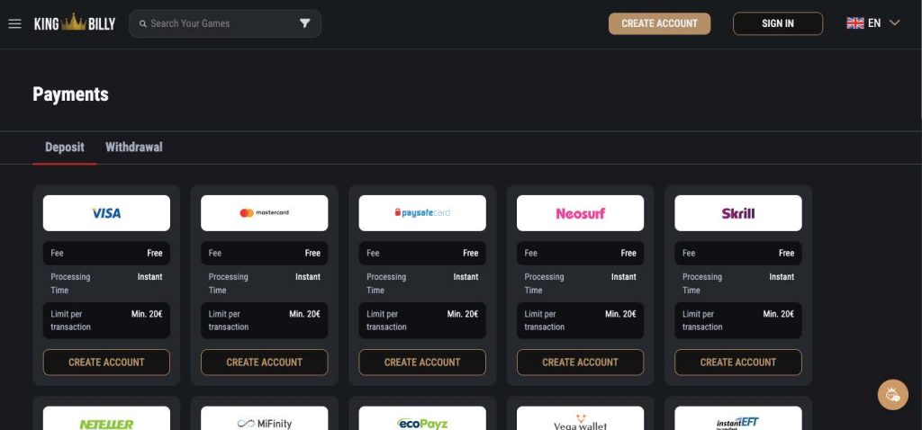Click Create Account under Neosurf

click(581, 363)
